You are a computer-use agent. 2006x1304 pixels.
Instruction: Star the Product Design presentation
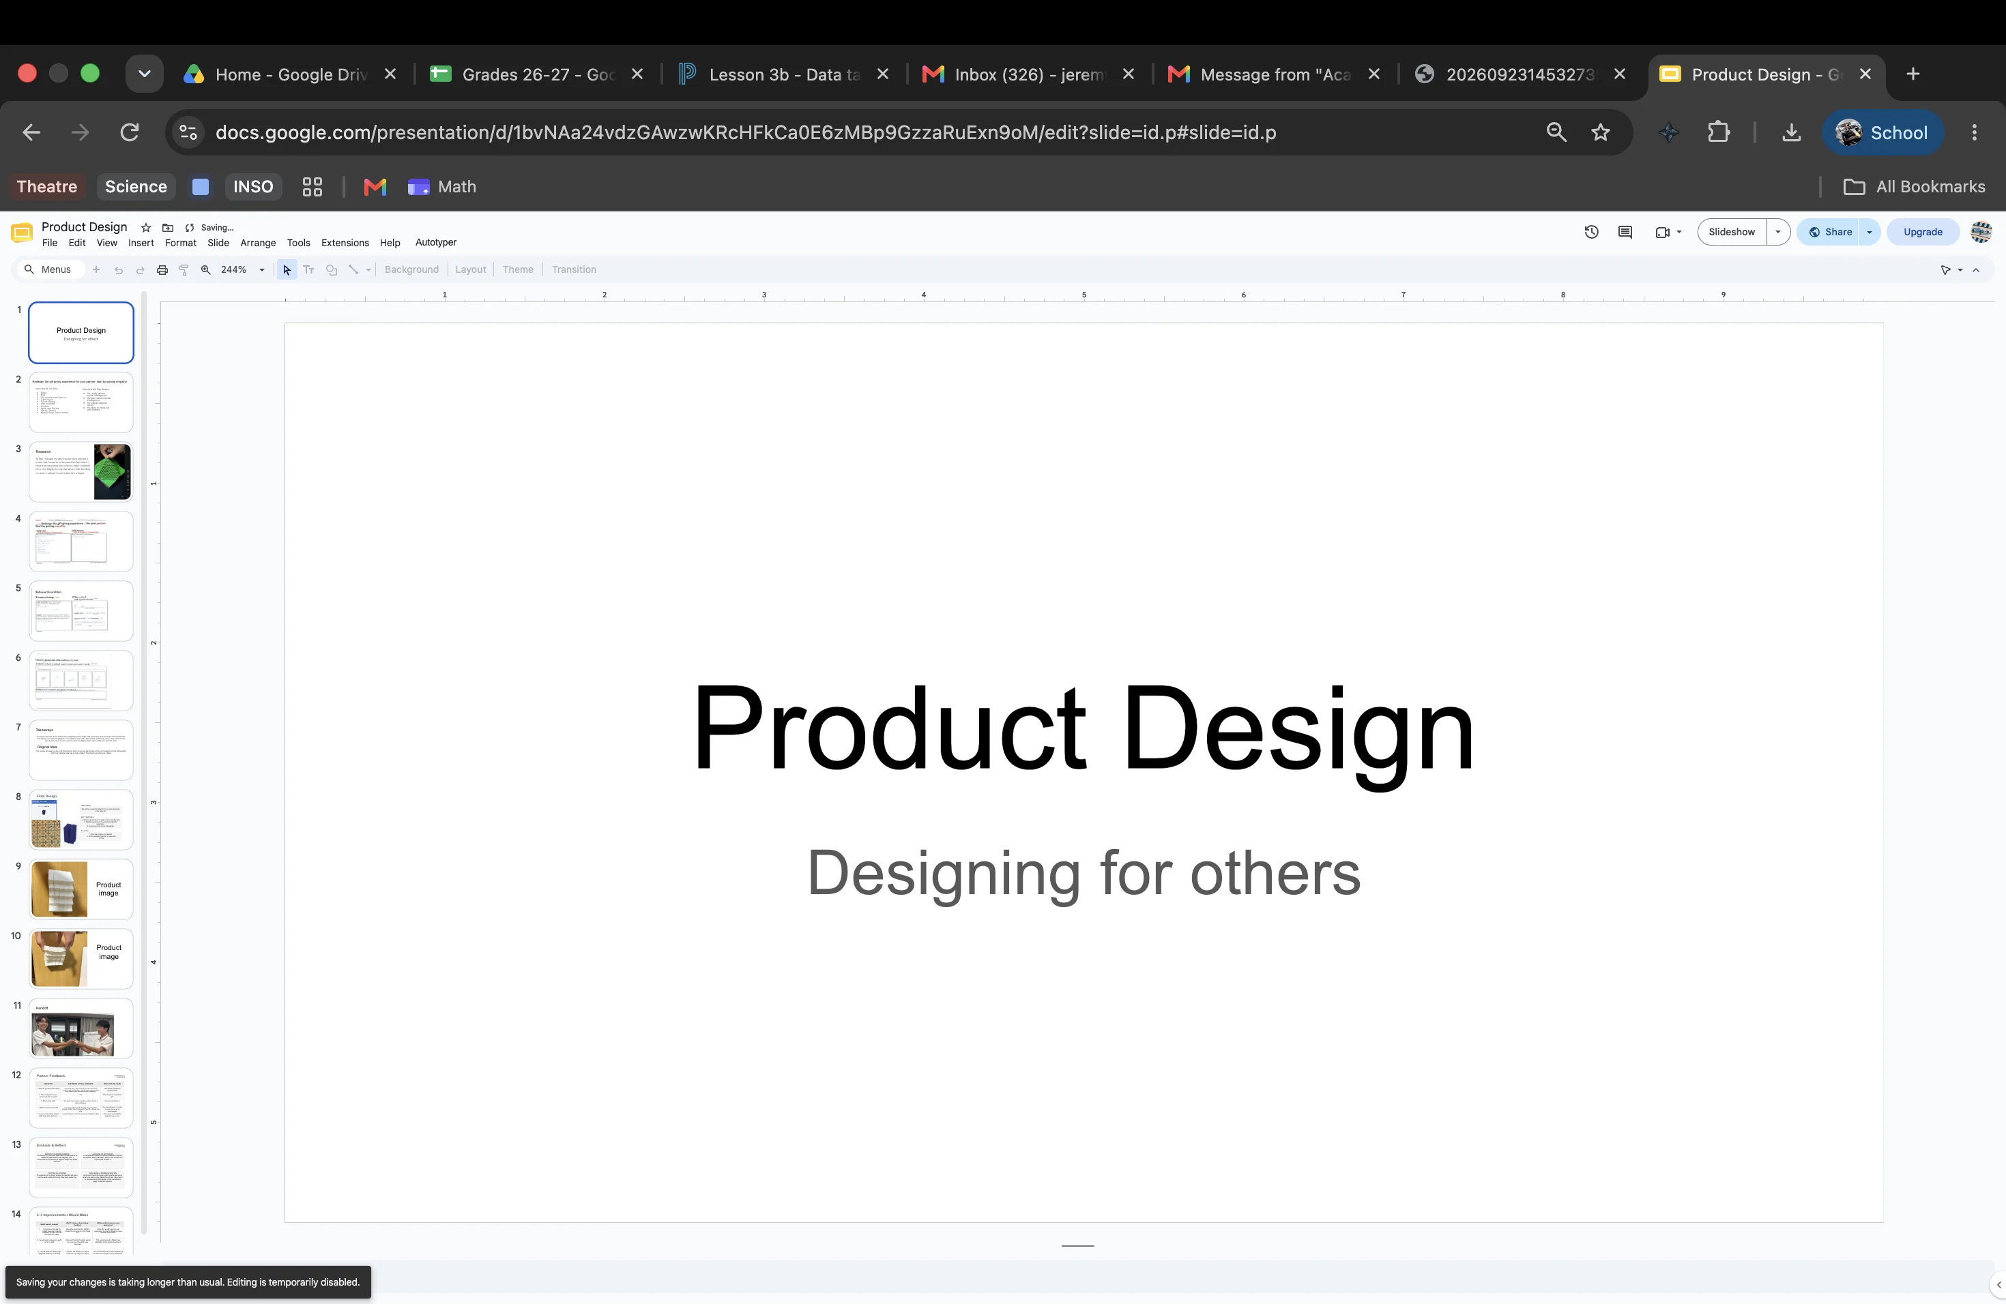coord(146,227)
